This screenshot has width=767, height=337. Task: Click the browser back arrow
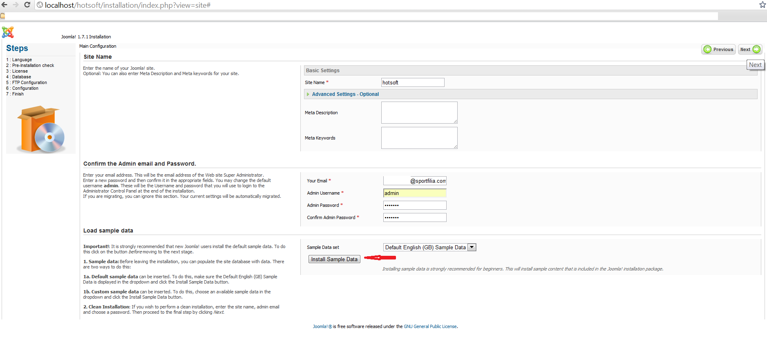point(4,5)
